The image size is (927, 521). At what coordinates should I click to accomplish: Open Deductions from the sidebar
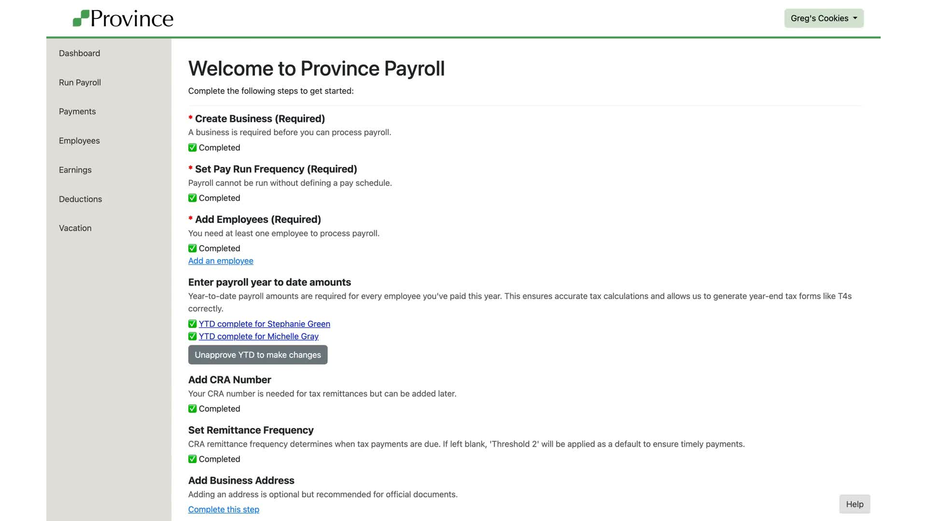[x=80, y=199]
